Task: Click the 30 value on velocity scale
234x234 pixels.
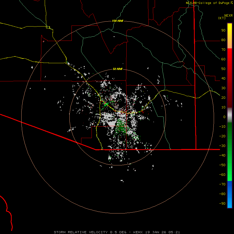Action: (223, 88)
